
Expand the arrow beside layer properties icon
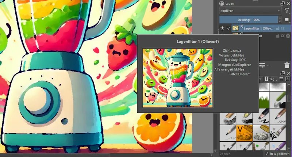[x=268, y=65]
